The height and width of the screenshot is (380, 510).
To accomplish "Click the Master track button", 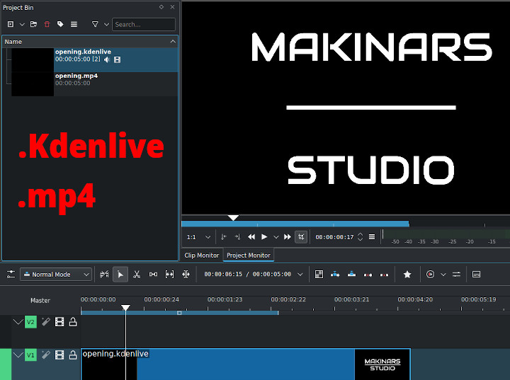I will [40, 301].
